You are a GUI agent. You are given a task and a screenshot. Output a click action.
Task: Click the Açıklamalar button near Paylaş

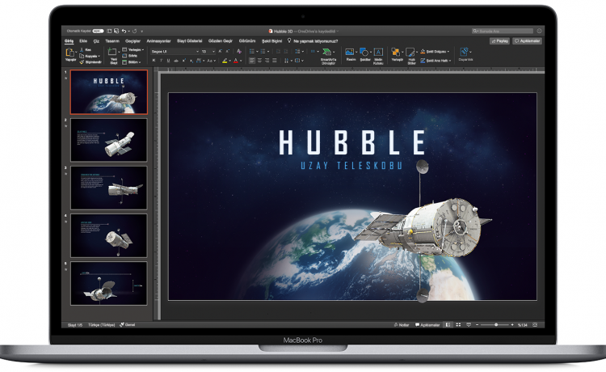coord(528,40)
